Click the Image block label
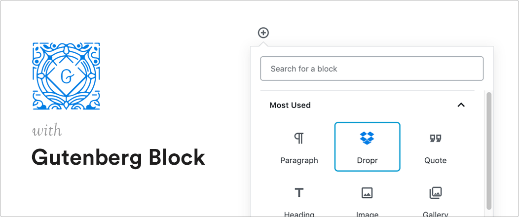Image resolution: width=519 pixels, height=217 pixels. point(367,214)
